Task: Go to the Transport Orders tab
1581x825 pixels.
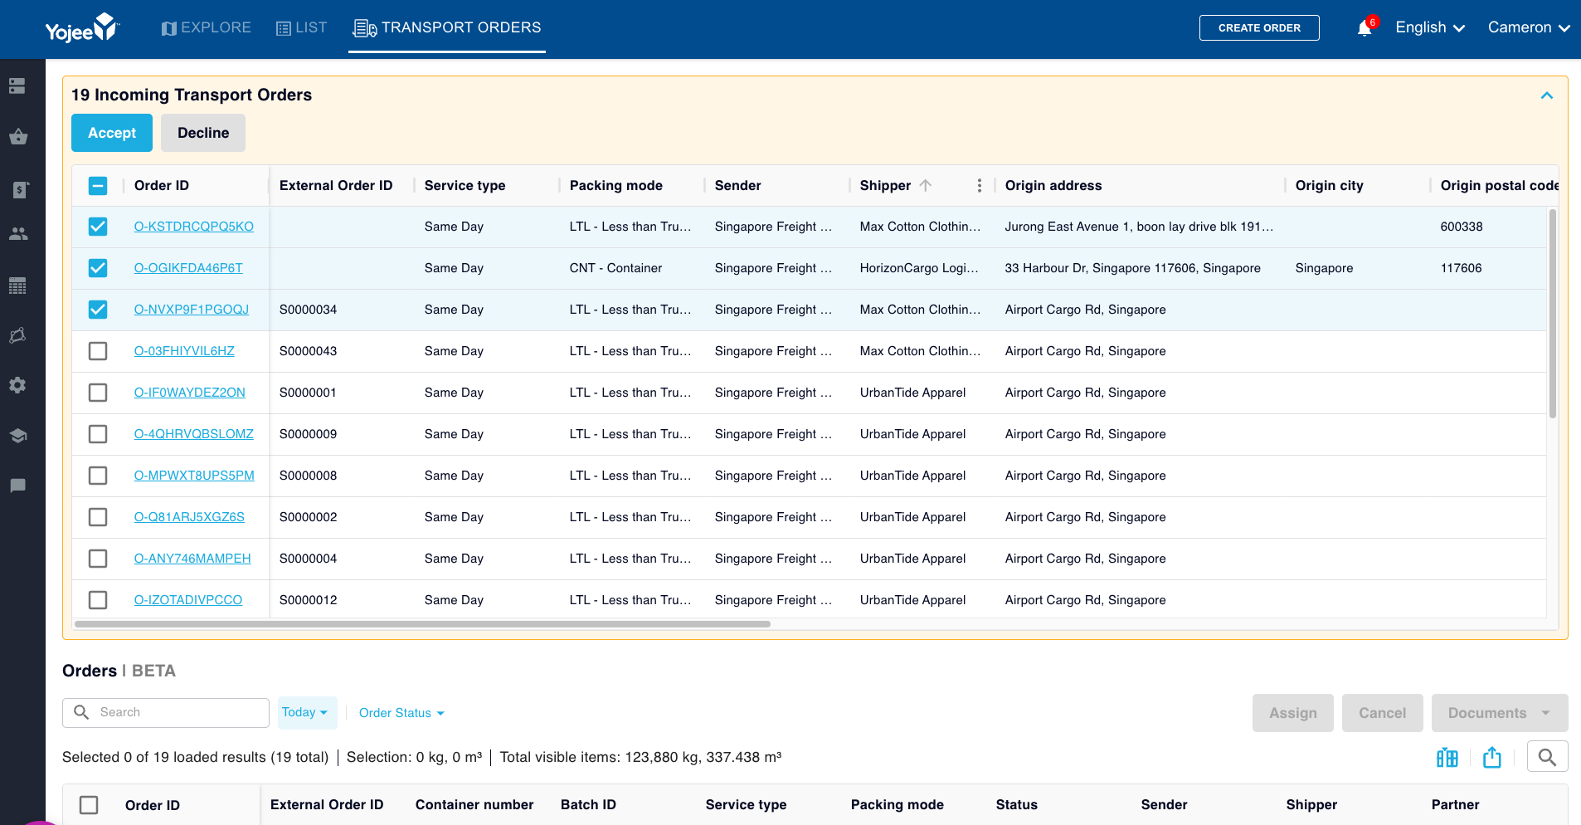Action: (447, 28)
